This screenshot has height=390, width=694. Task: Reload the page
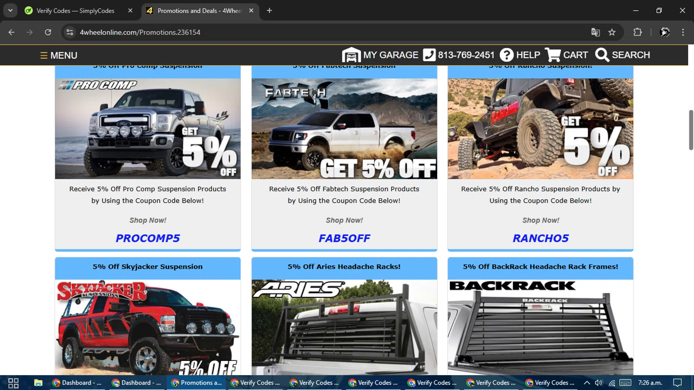[48, 32]
